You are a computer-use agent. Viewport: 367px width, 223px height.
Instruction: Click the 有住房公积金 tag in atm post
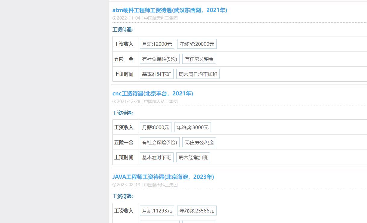pyautogui.click(x=199, y=59)
